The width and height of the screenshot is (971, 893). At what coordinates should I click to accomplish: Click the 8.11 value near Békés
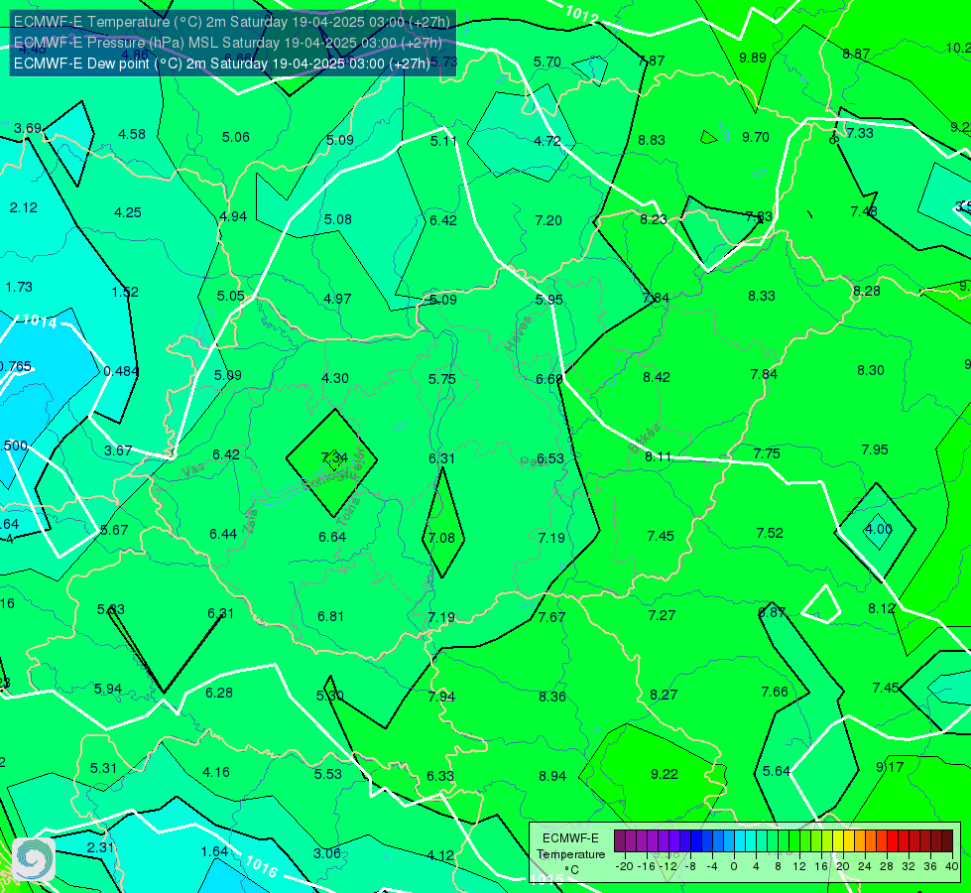(658, 456)
